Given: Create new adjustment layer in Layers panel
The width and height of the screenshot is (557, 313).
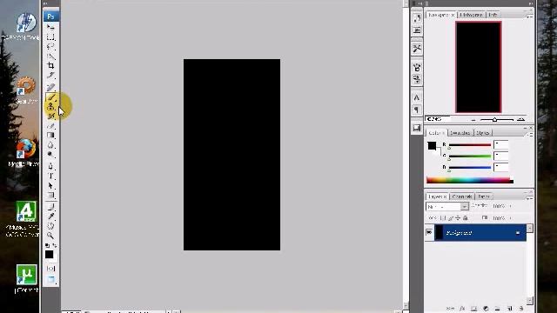Looking at the screenshot, I should [x=486, y=309].
